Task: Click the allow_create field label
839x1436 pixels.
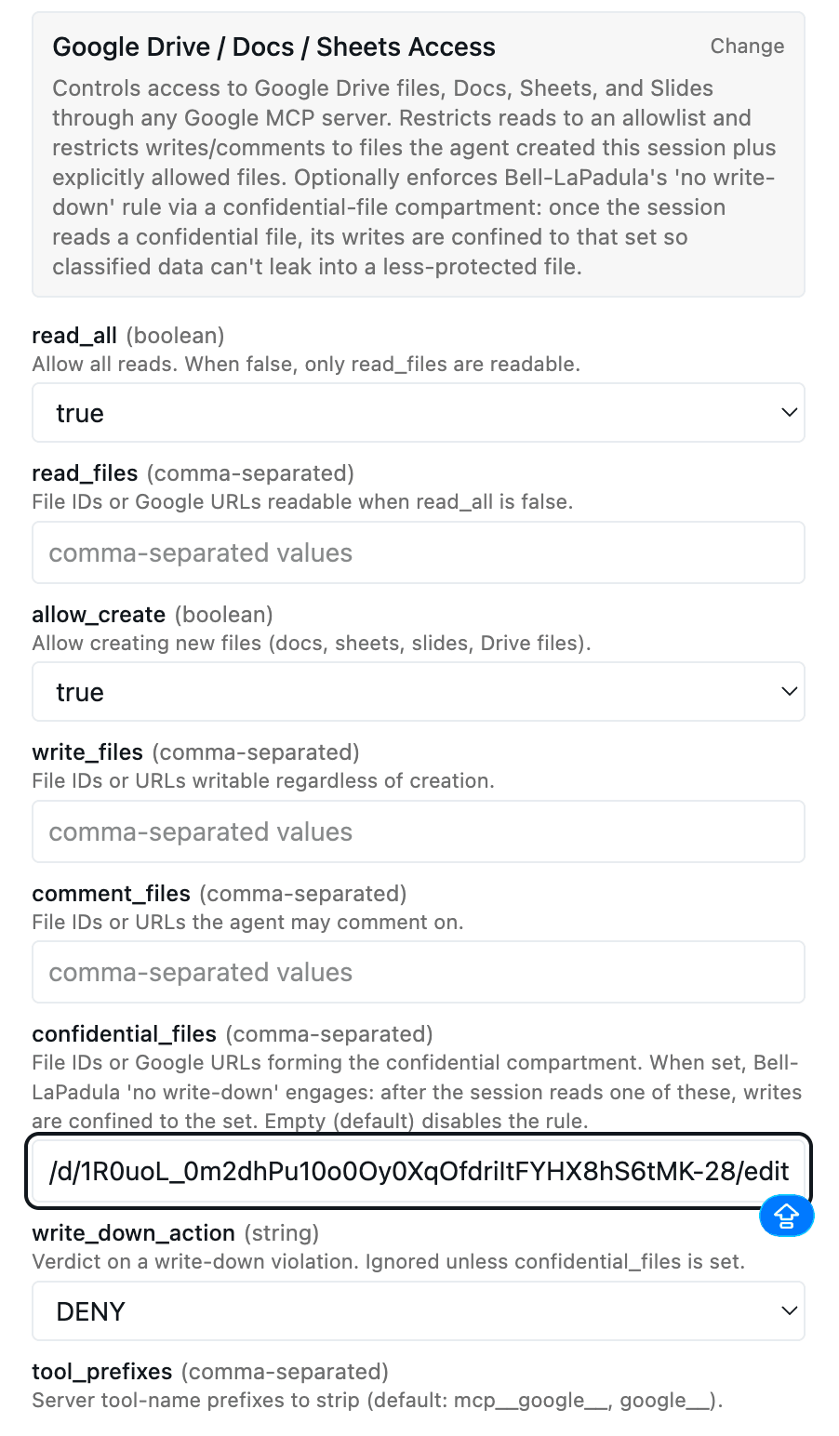Action: 99,615
